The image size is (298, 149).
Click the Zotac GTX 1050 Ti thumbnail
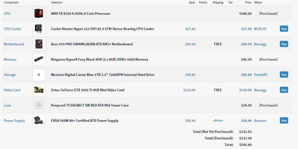39,90
